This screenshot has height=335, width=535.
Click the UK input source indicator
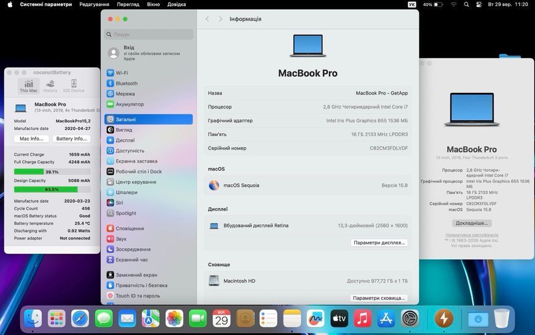point(412,4)
